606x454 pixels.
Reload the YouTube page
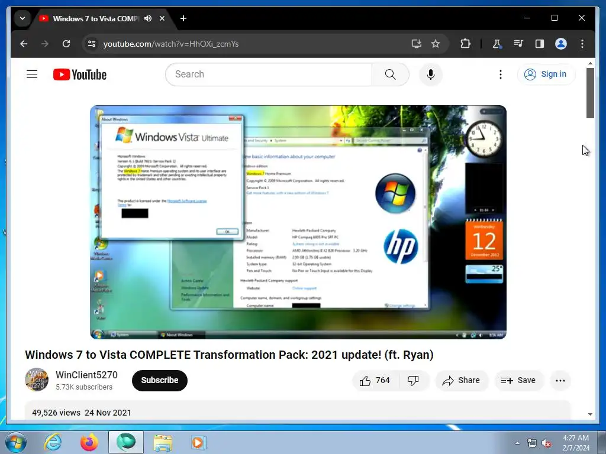tap(66, 44)
